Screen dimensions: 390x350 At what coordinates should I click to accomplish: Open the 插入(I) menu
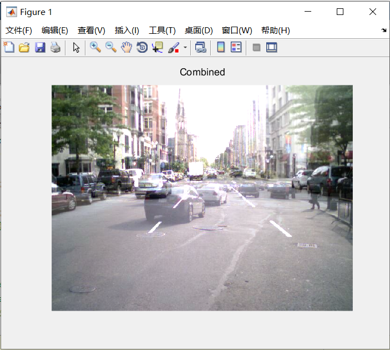click(x=127, y=31)
